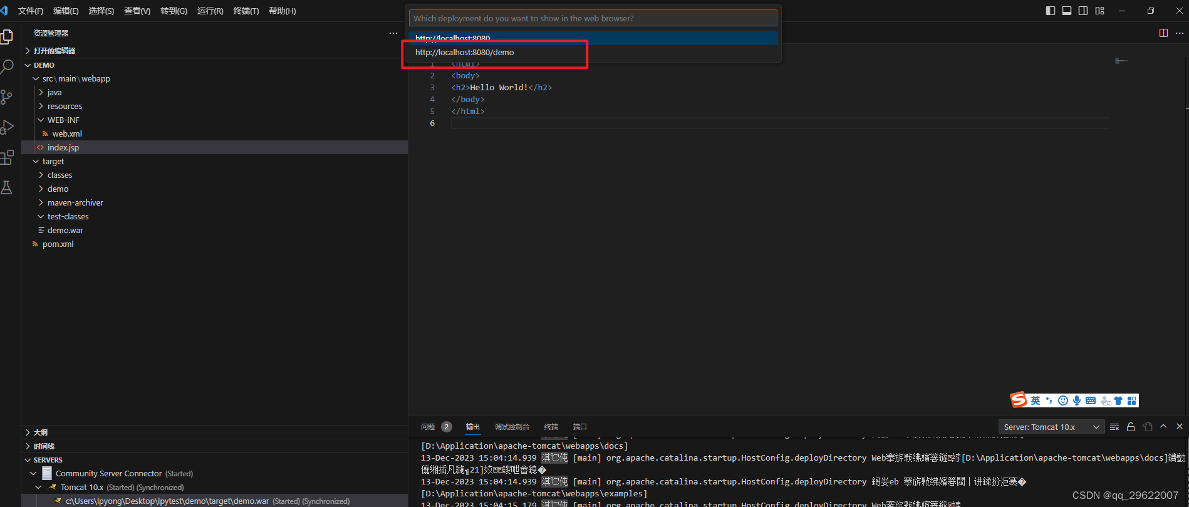Image resolution: width=1189 pixels, height=507 pixels.
Task: Expand the java folder
Action: pos(215,92)
